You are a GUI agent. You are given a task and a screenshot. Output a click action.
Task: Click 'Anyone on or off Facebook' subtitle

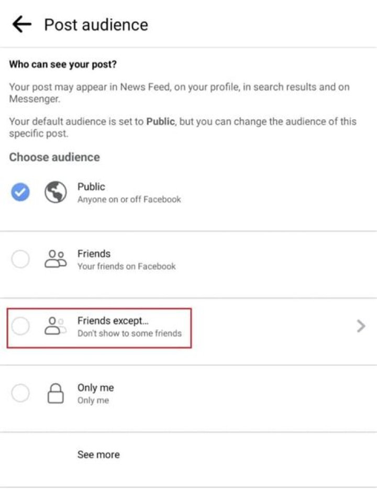coord(129,199)
